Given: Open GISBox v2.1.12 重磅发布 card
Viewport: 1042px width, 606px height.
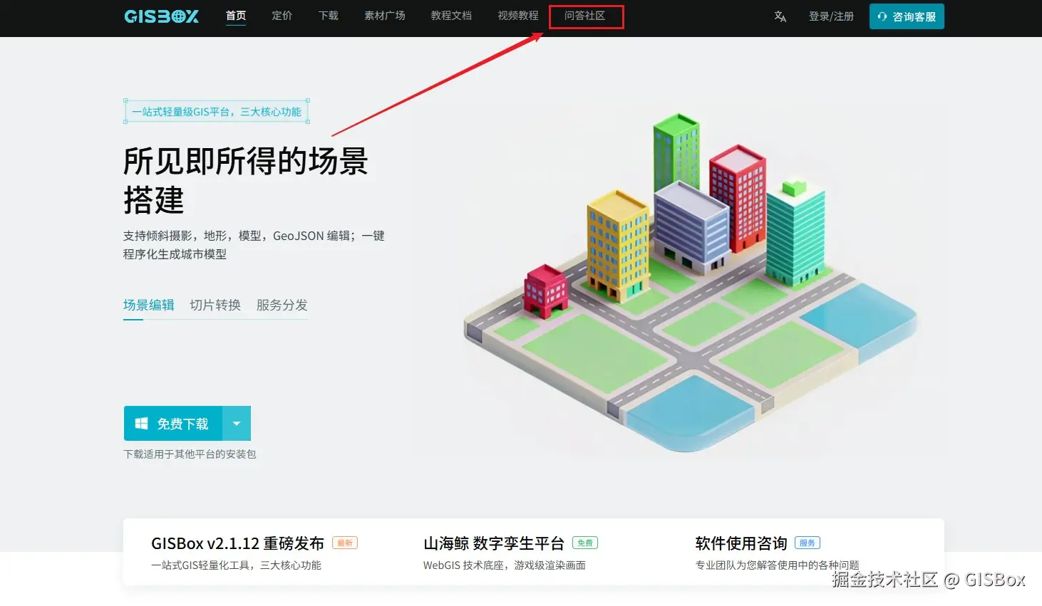Looking at the screenshot, I should tap(254, 553).
